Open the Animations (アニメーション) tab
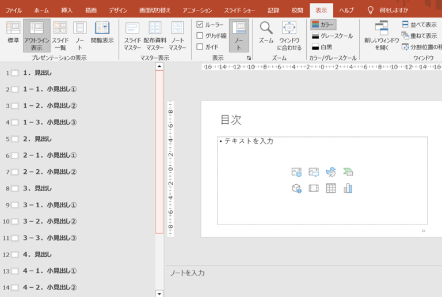This screenshot has width=442, height=297. coord(197,10)
